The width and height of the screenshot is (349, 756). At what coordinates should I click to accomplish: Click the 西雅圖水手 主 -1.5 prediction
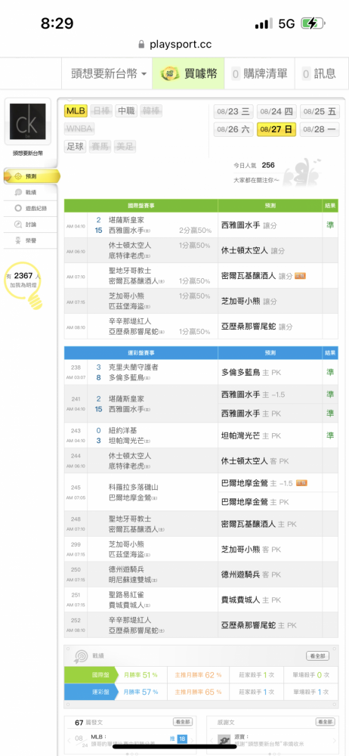pyautogui.click(x=253, y=395)
